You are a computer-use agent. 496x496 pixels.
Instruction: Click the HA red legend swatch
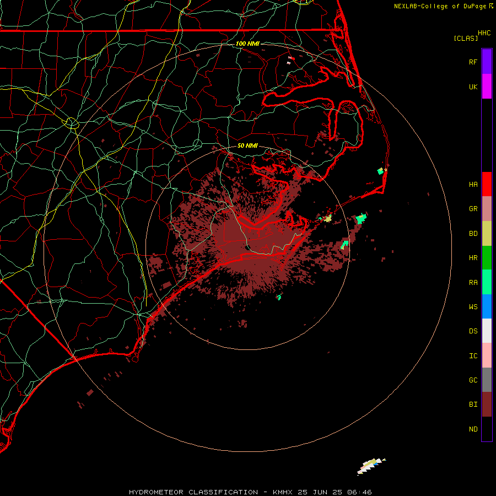coord(487,184)
